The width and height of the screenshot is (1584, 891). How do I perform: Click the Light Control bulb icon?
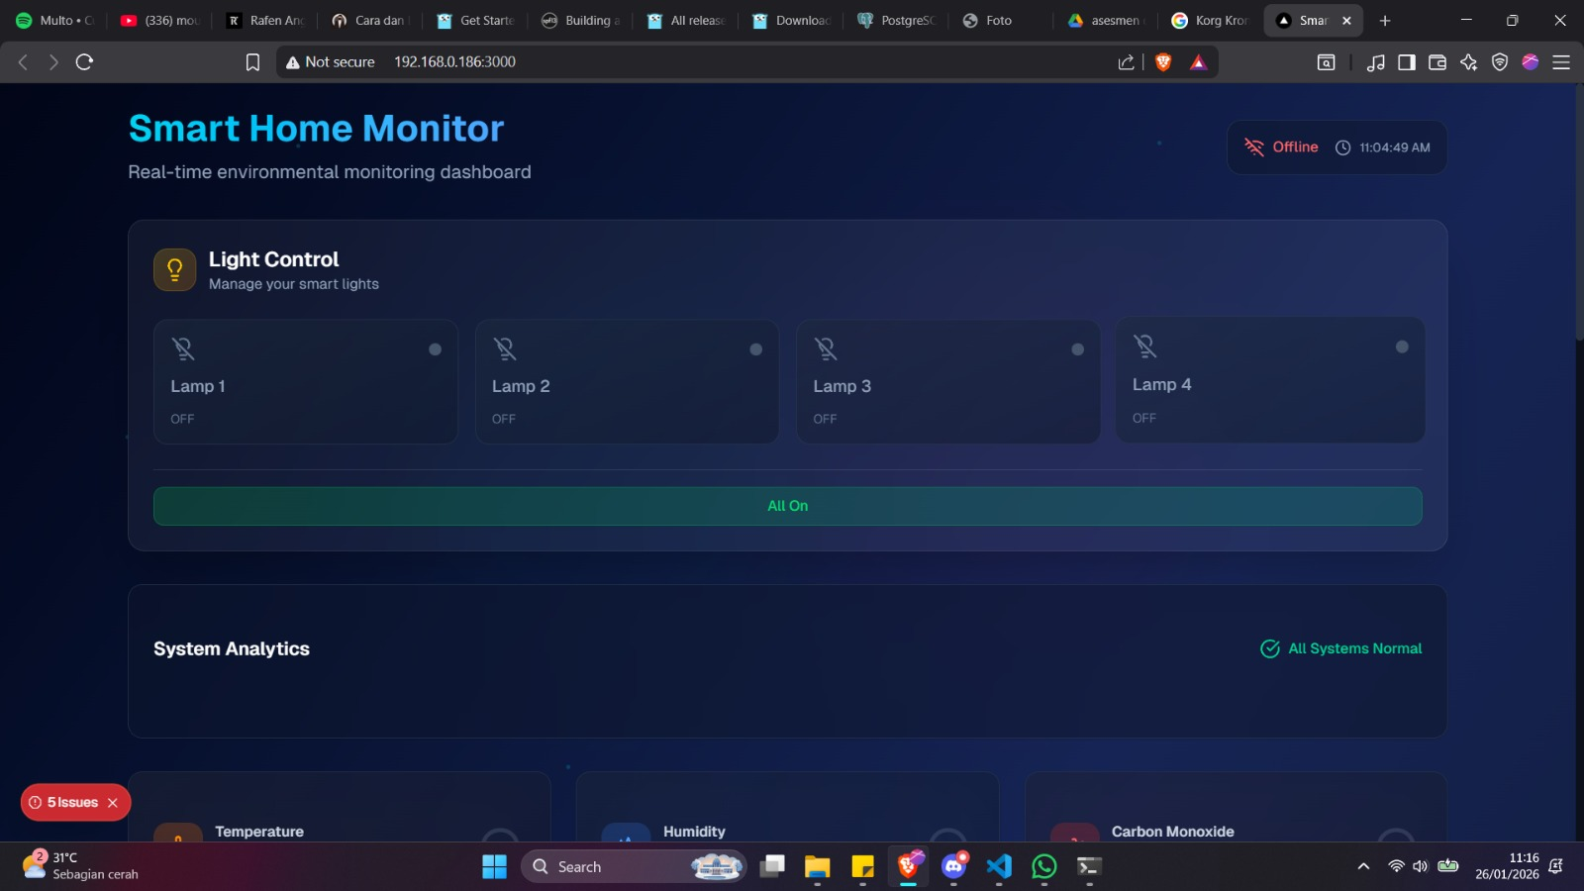[174, 269]
